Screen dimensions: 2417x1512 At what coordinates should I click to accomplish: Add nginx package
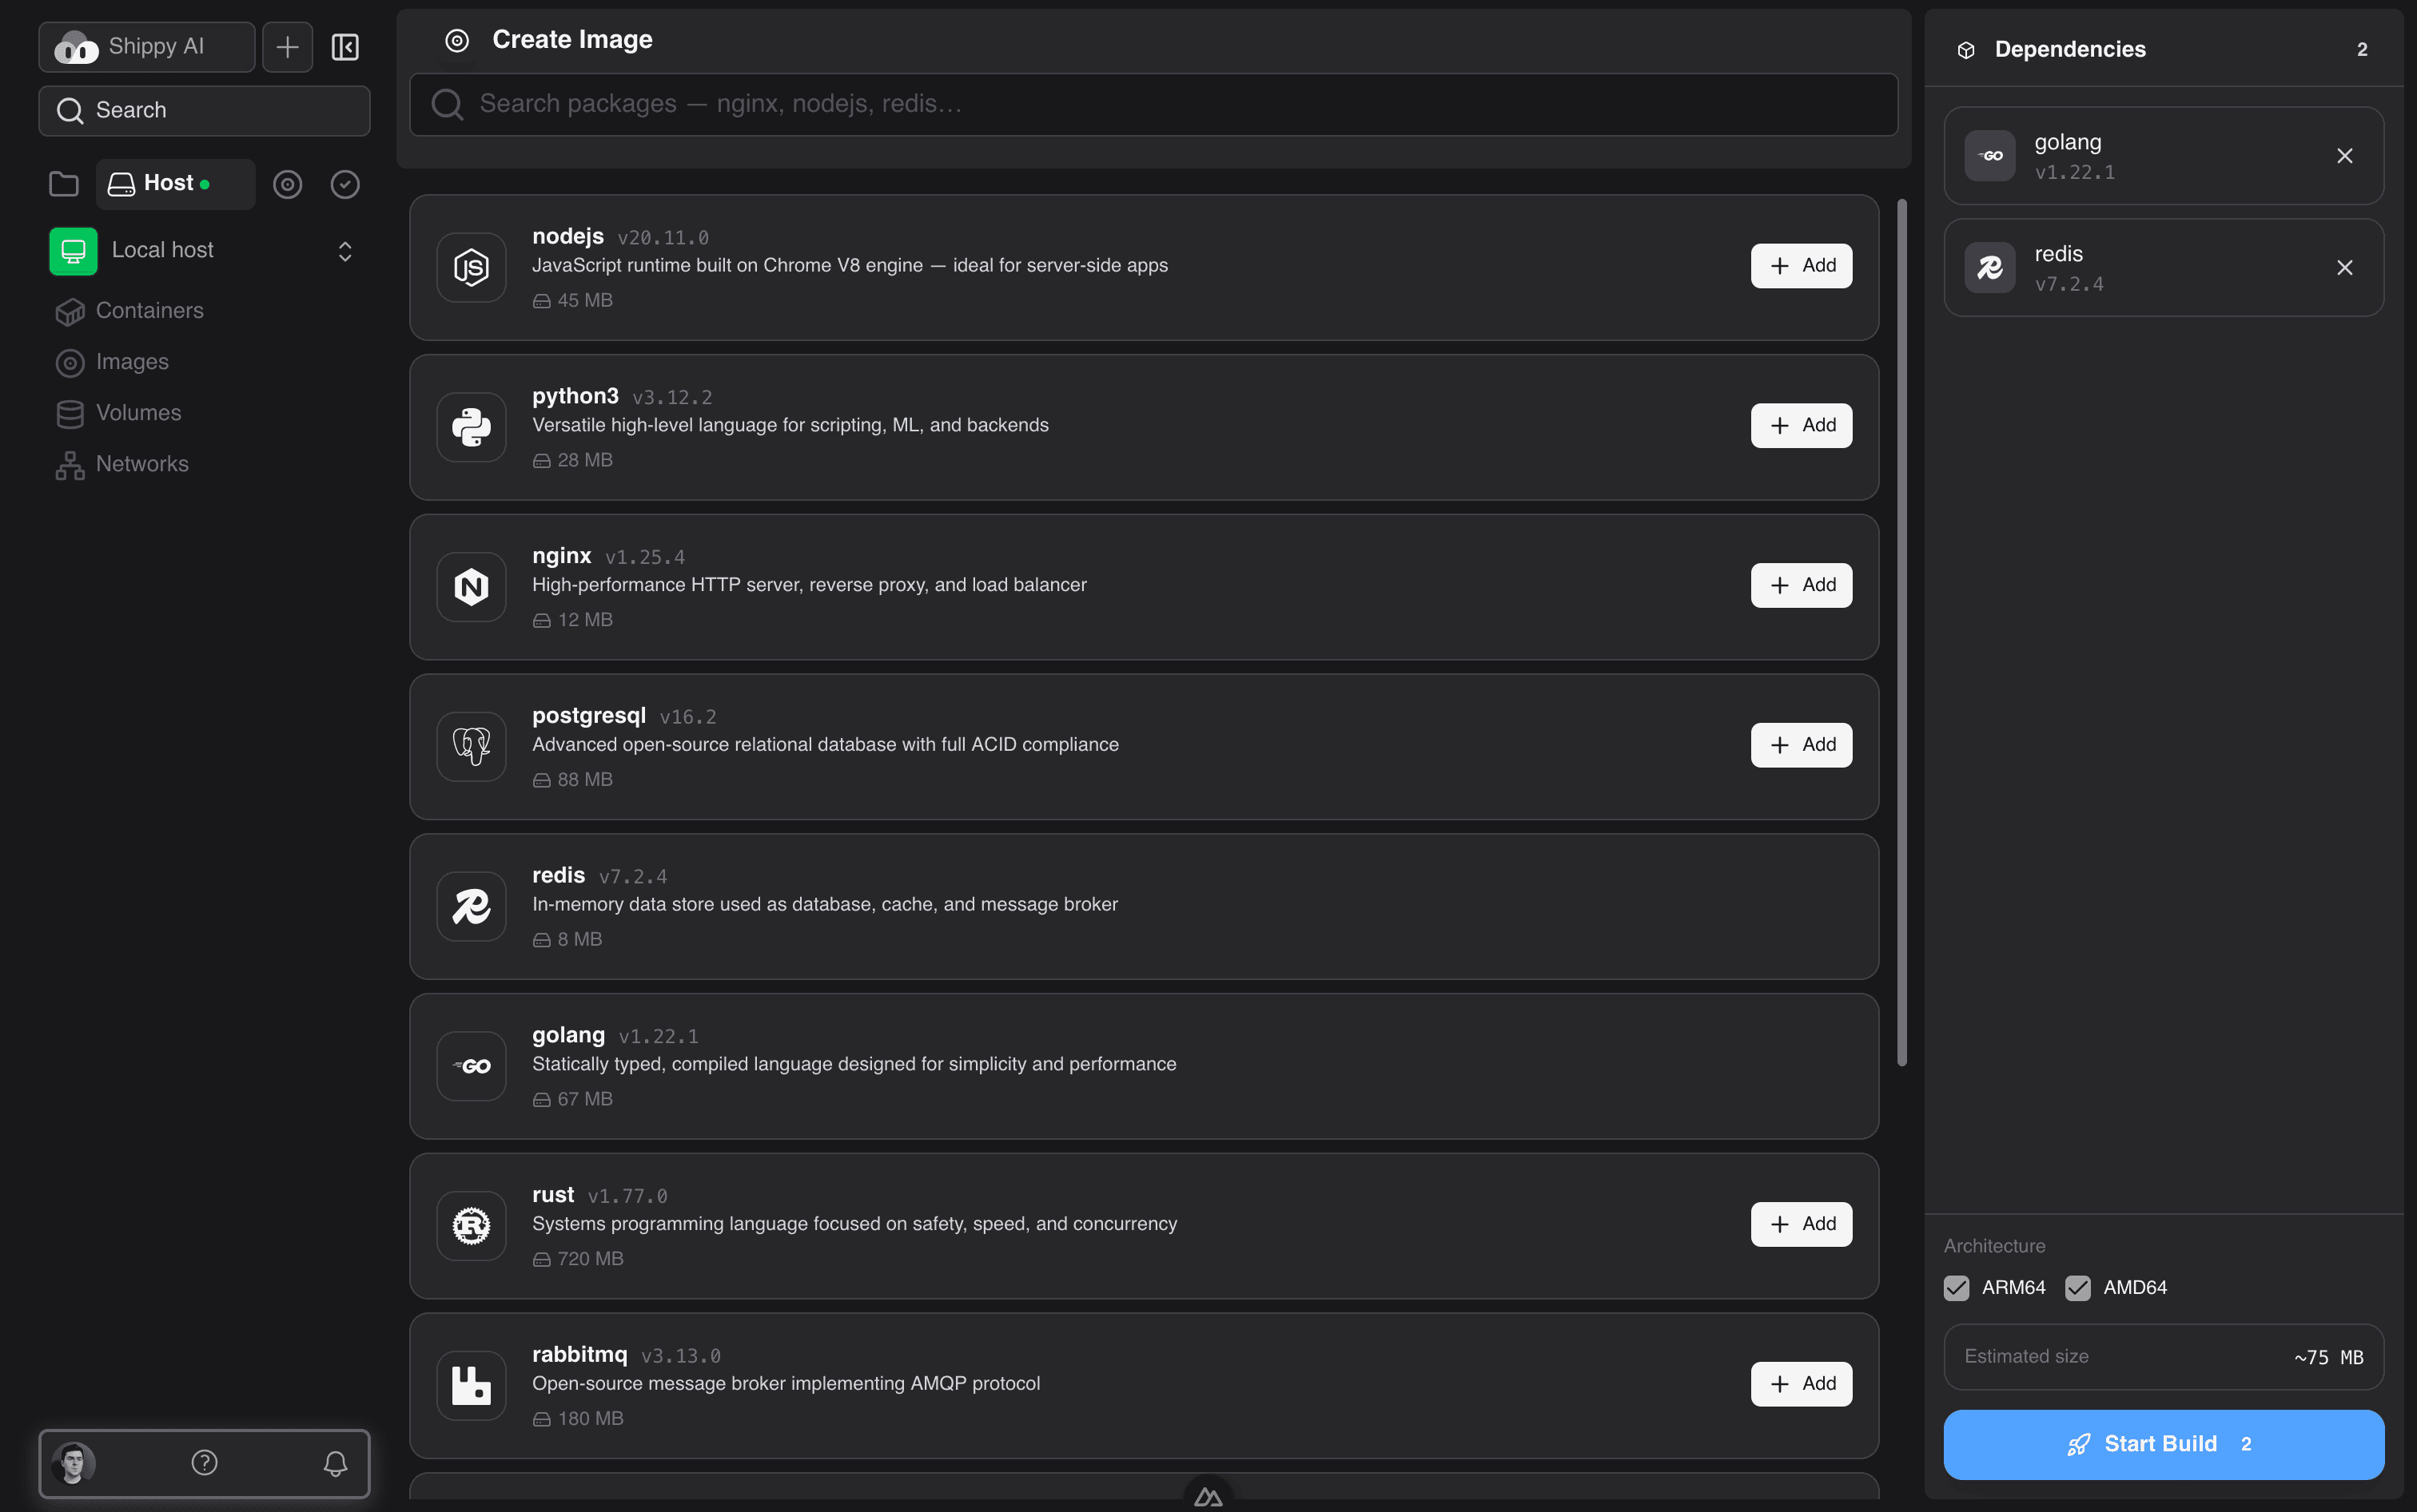1801,585
